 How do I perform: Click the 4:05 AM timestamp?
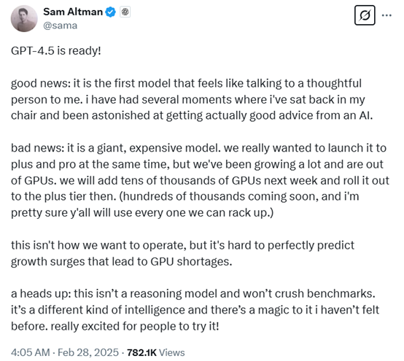pyautogui.click(x=31, y=352)
